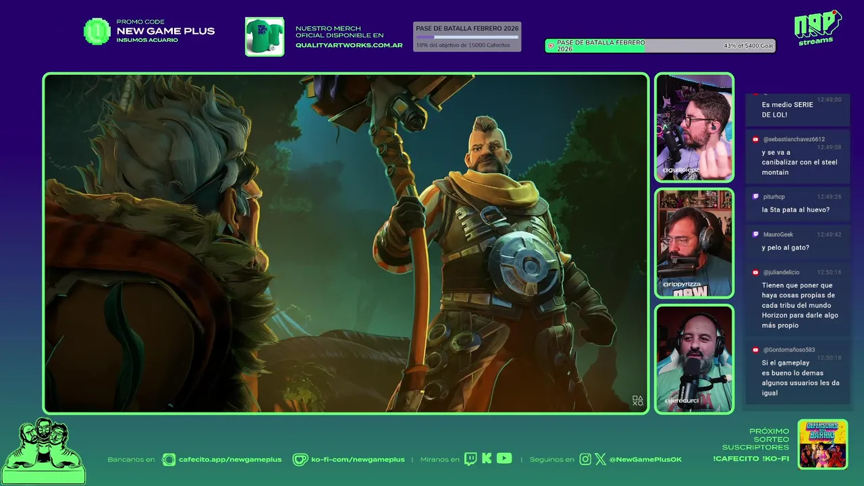Click the $400 goal progress bar
The image size is (864, 486).
tap(660, 46)
